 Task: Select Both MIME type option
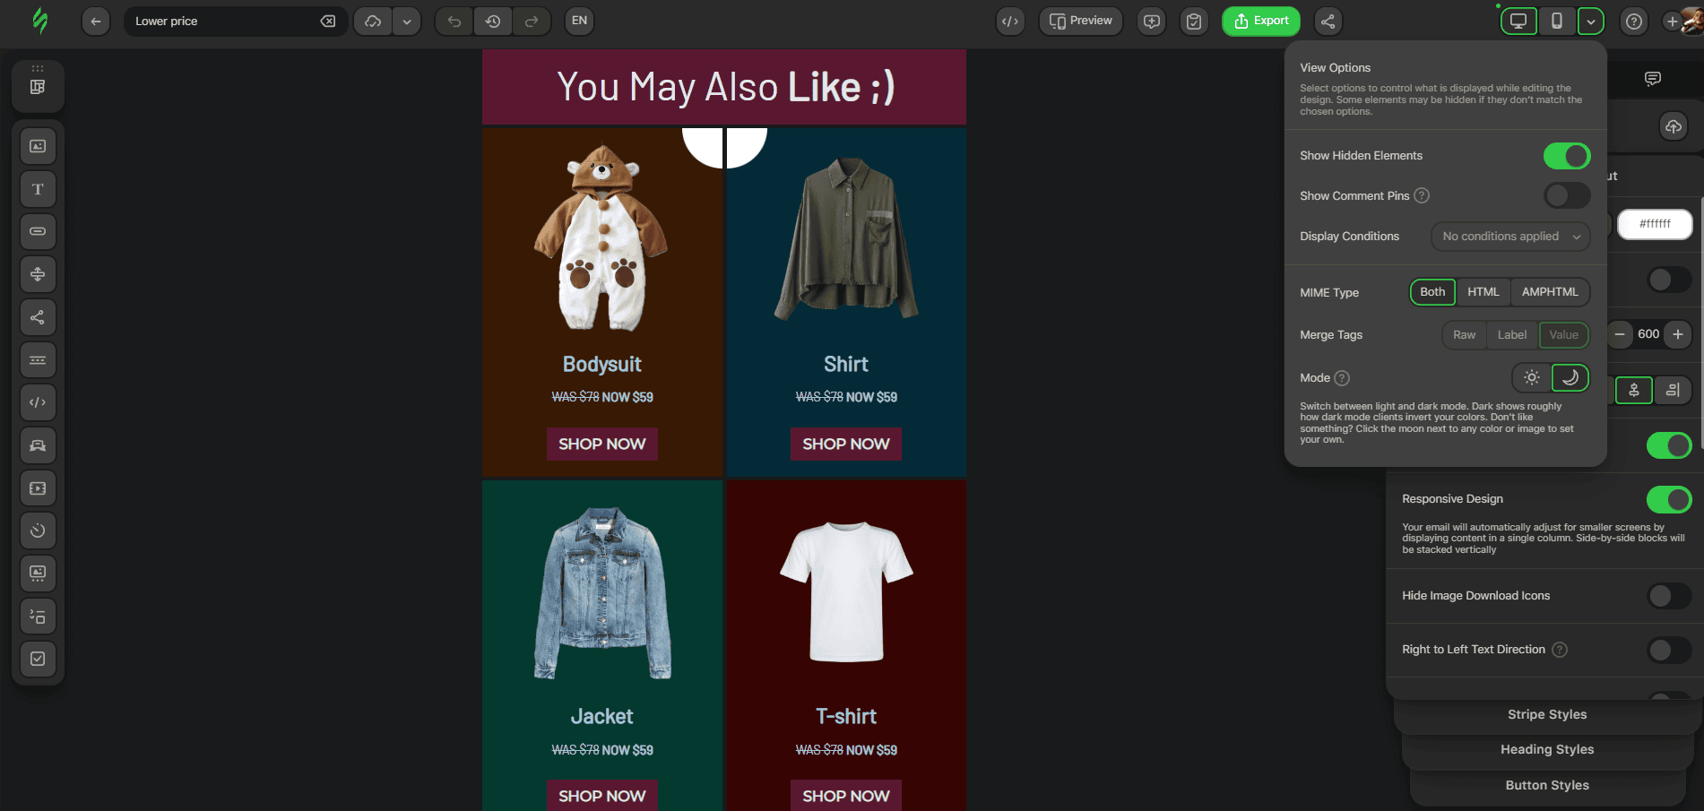coord(1432,292)
